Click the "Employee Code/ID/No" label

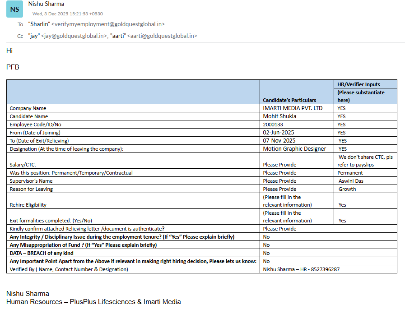click(x=35, y=125)
